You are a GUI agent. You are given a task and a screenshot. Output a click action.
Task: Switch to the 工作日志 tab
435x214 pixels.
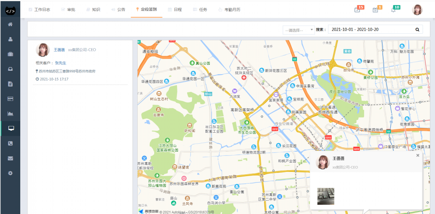39,9
